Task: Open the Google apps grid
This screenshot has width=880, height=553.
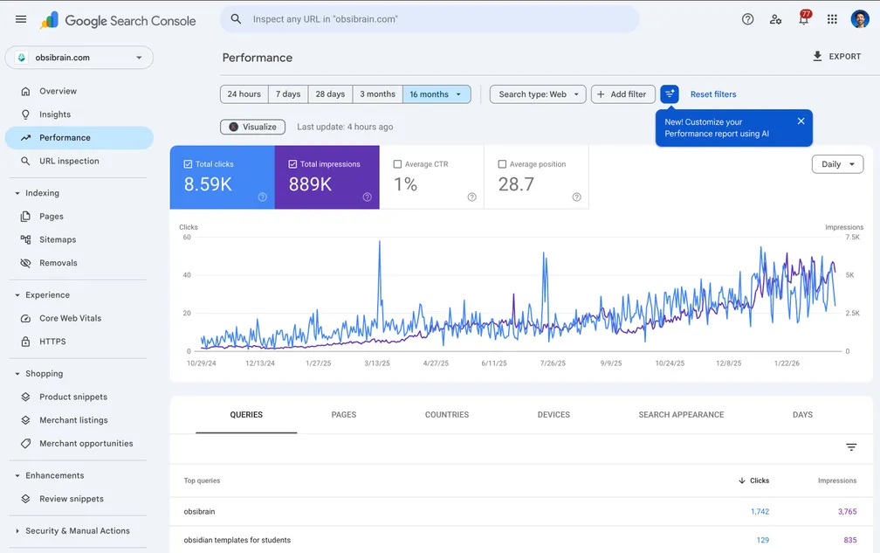Action: point(832,19)
